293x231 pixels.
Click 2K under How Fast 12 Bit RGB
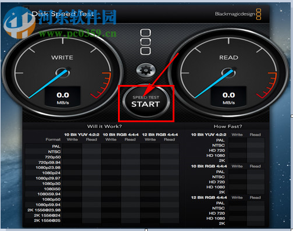(x=222, y=223)
